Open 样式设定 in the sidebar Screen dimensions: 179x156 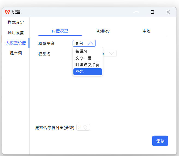click(x=16, y=22)
